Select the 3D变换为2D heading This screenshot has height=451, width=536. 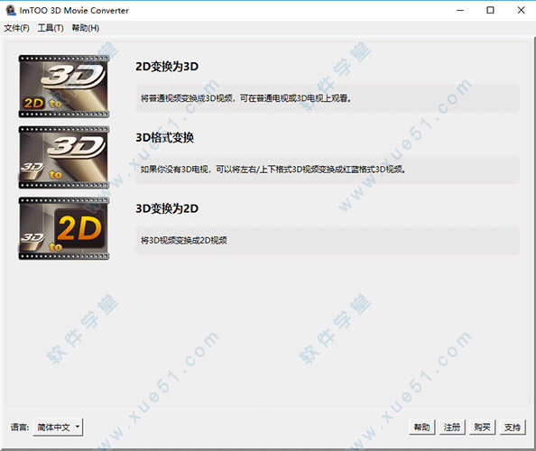coord(167,208)
